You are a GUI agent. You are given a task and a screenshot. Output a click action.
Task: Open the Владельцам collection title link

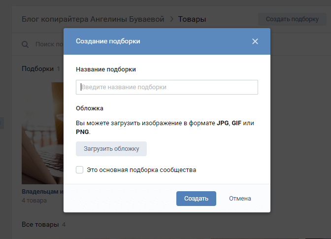(x=42, y=192)
